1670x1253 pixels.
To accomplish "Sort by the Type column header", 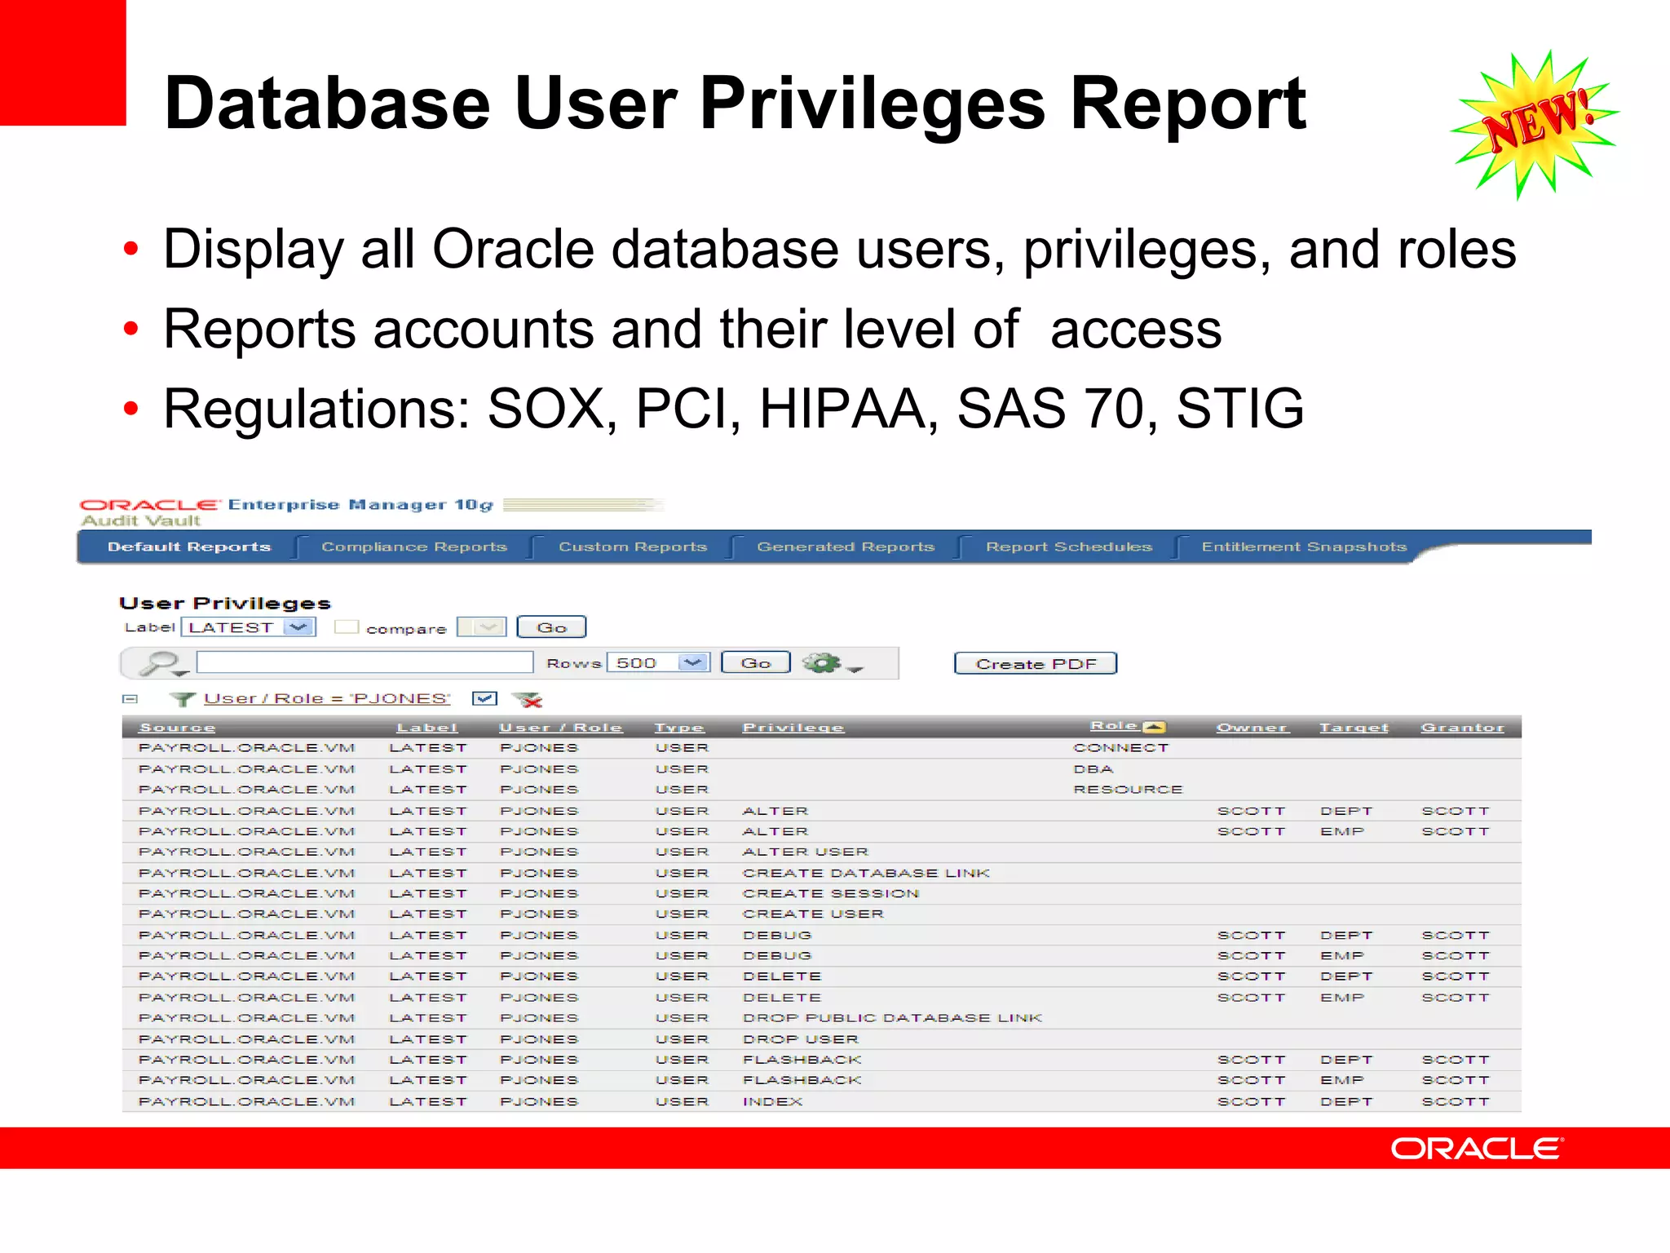I will [x=679, y=727].
